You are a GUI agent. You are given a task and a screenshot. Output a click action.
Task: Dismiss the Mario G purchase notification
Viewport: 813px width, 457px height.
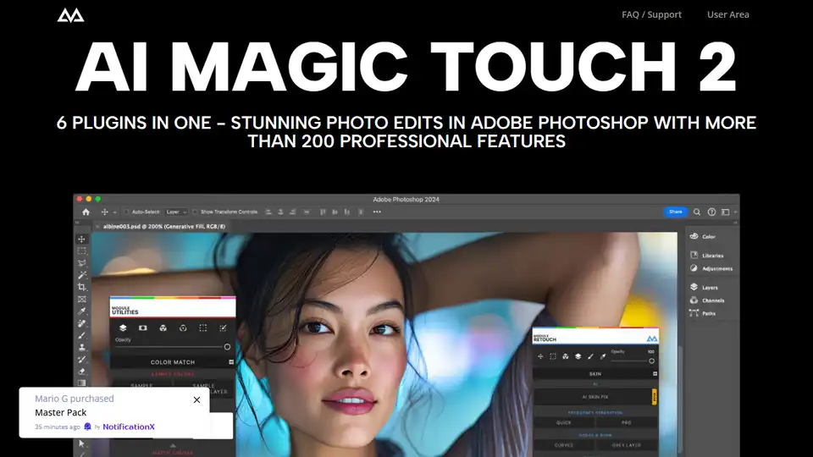click(x=196, y=399)
